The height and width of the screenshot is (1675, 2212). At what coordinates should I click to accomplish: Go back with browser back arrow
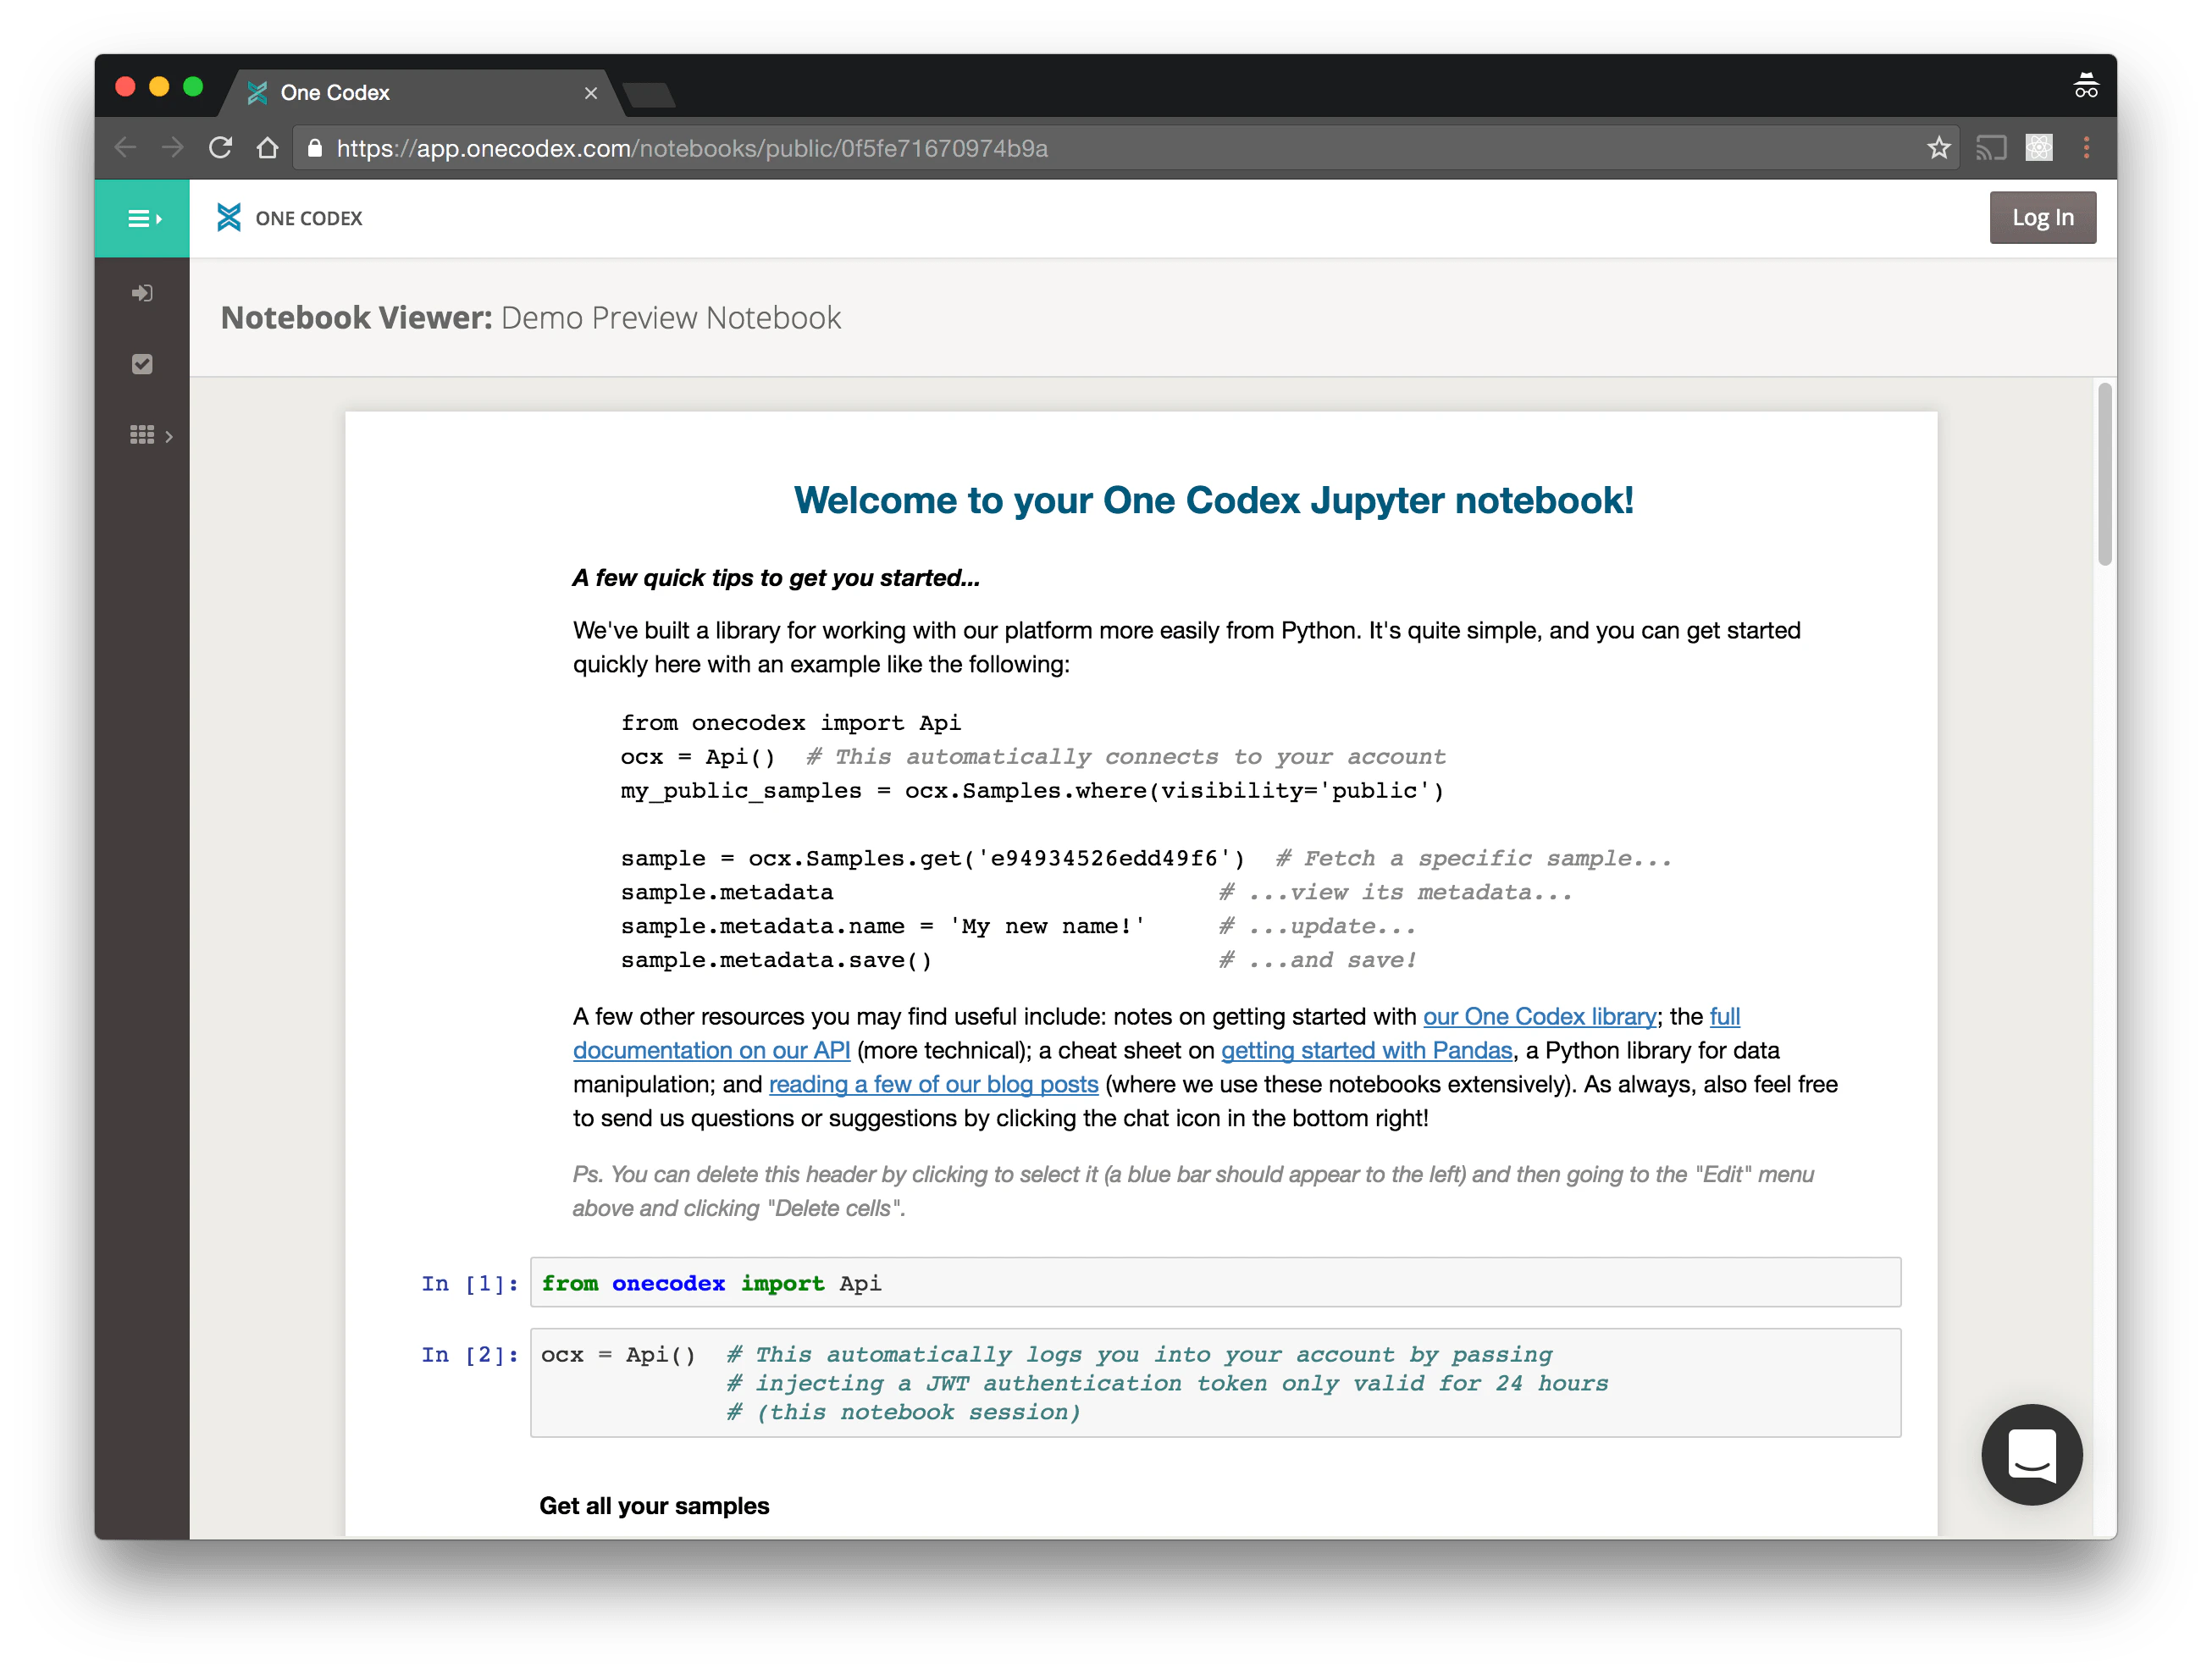point(125,148)
